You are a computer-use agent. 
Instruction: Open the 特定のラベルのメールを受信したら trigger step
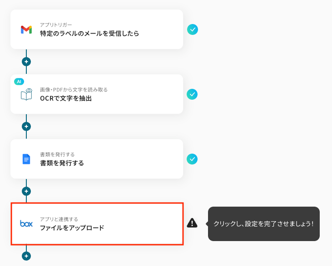point(89,34)
